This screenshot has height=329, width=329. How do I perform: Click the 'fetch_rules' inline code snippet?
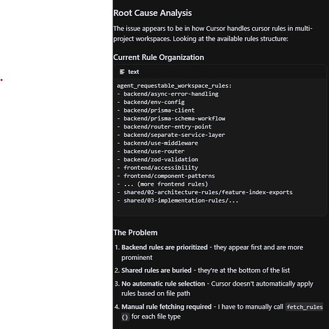point(305,307)
